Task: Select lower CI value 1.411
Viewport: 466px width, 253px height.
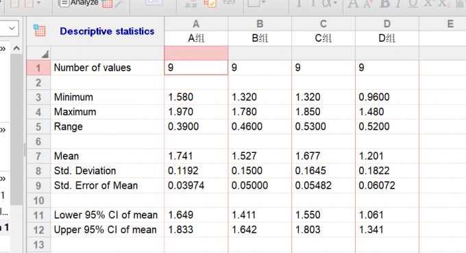Action: 260,215
